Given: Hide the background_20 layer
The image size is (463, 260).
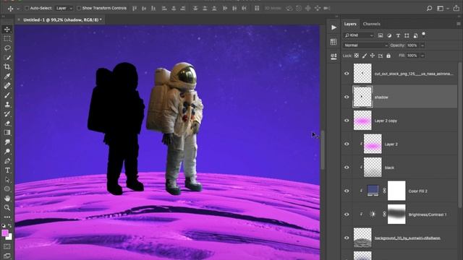Looking at the screenshot, I should [x=347, y=238].
